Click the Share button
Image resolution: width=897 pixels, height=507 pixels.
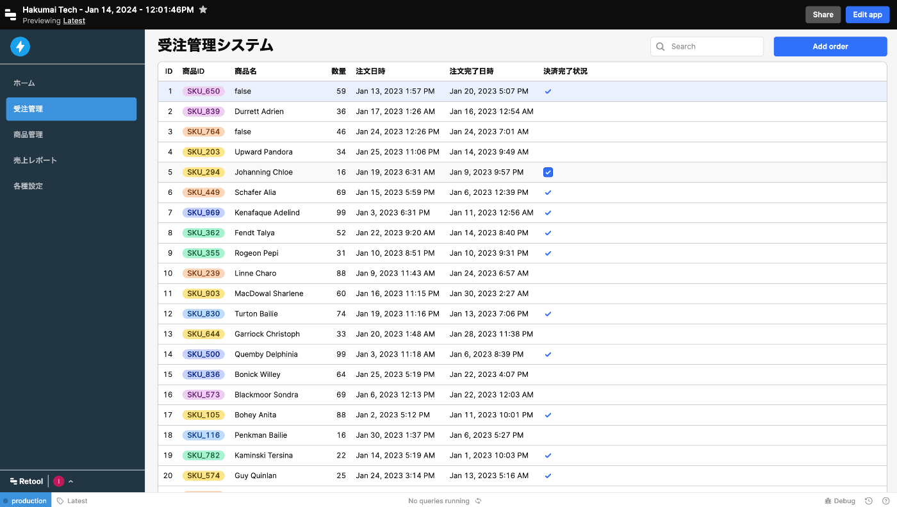point(823,15)
